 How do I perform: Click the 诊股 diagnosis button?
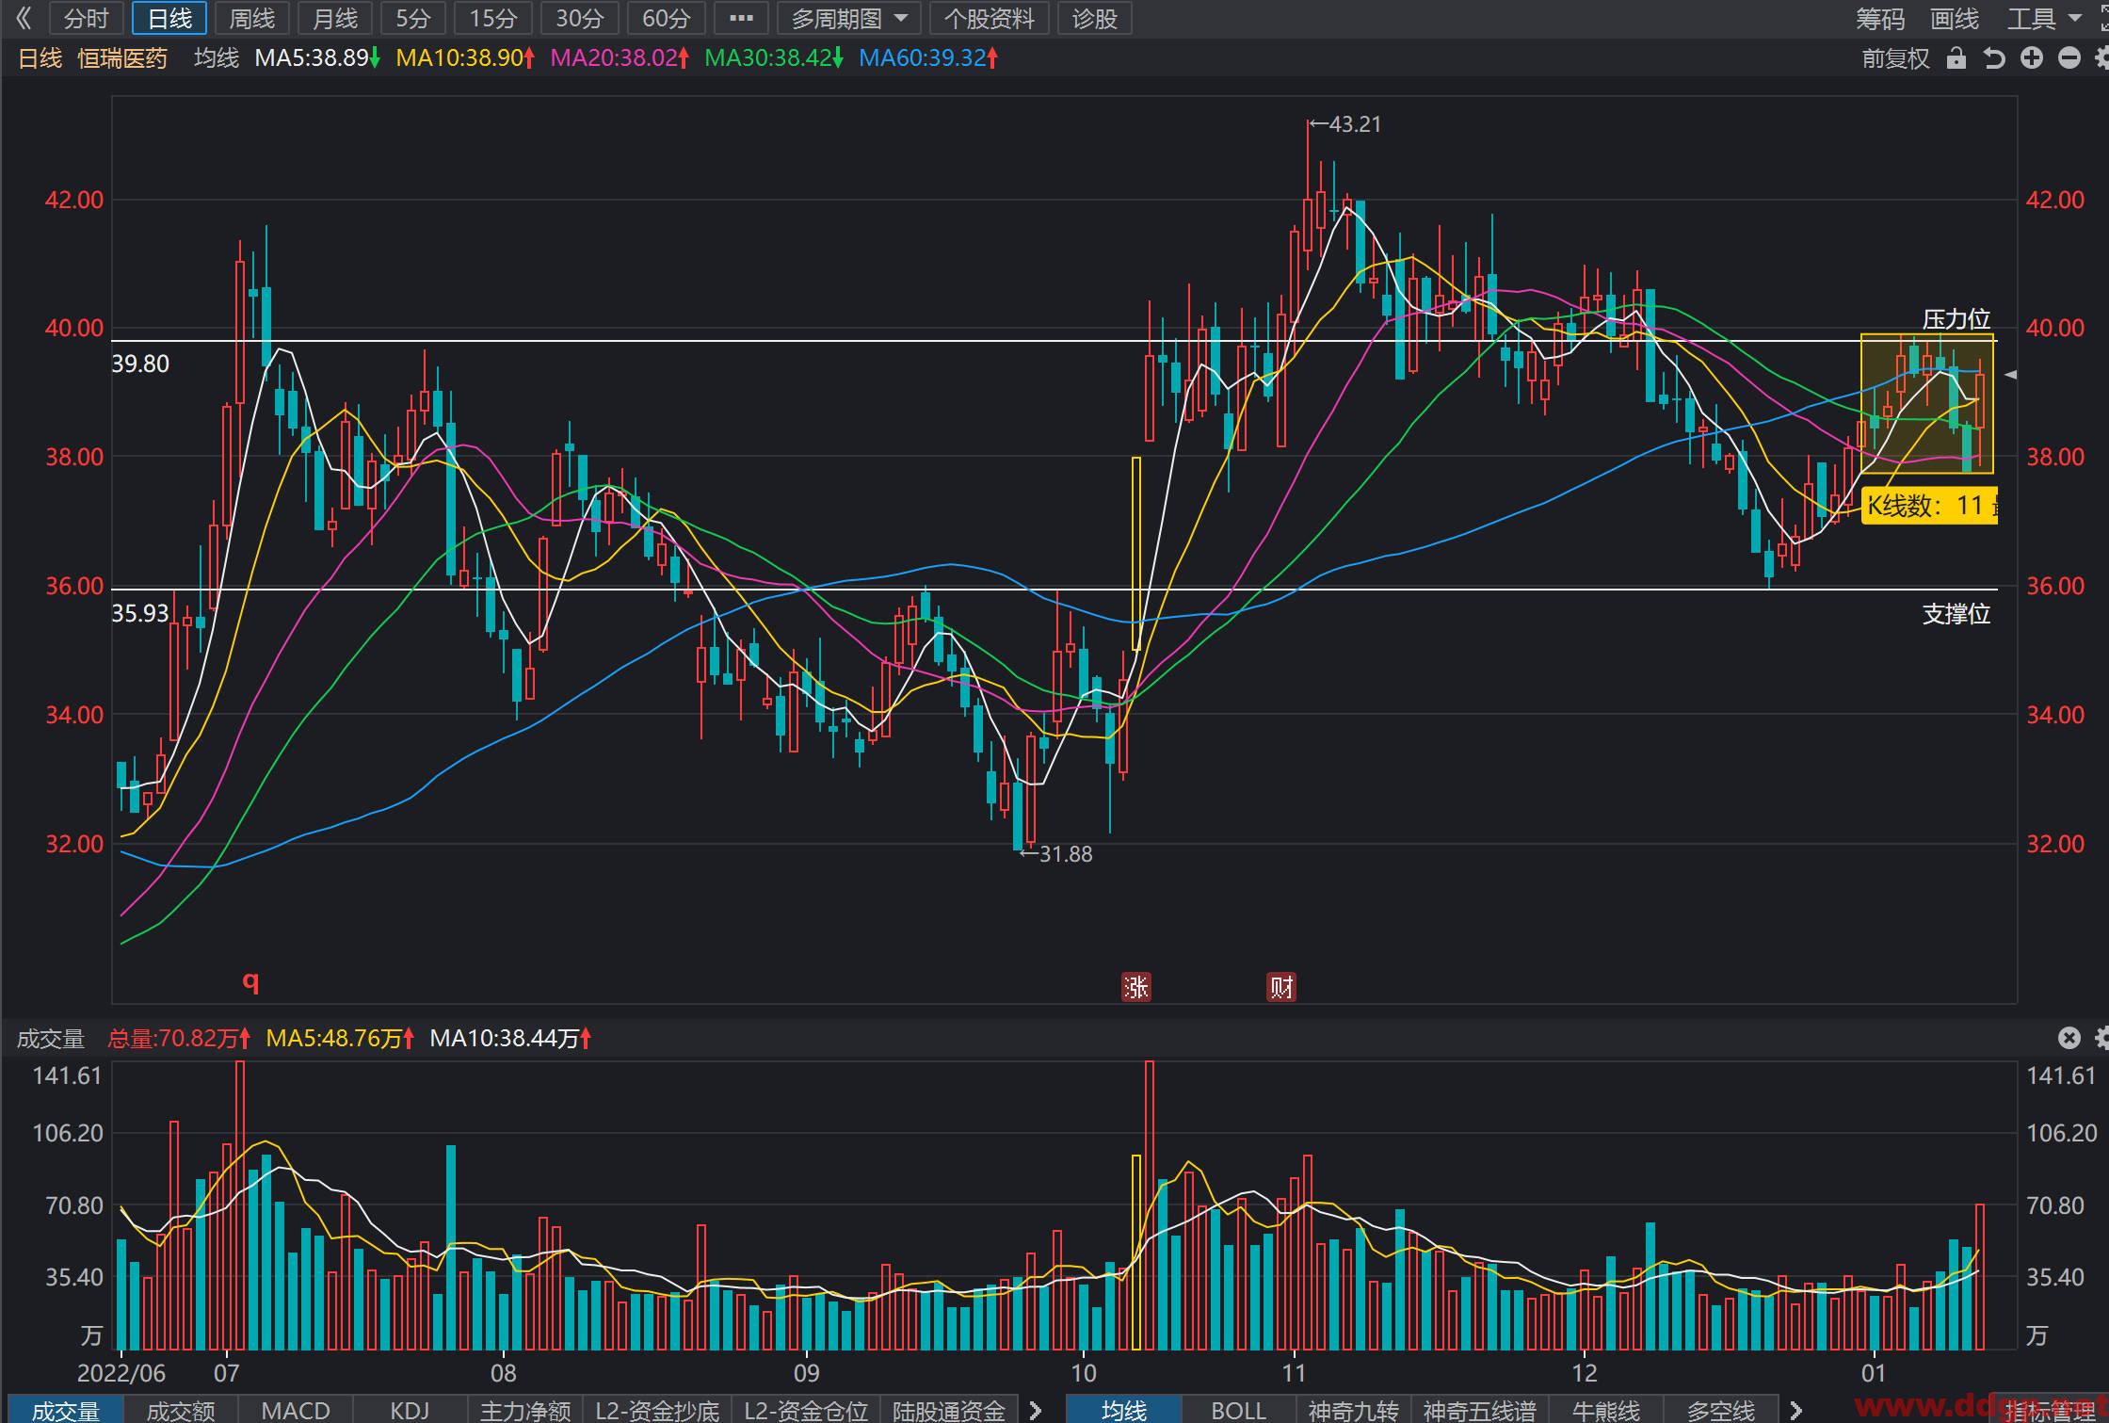1095,18
